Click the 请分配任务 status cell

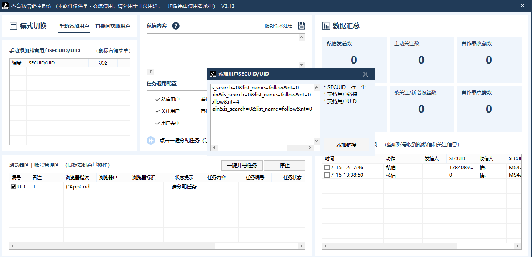pyautogui.click(x=184, y=187)
